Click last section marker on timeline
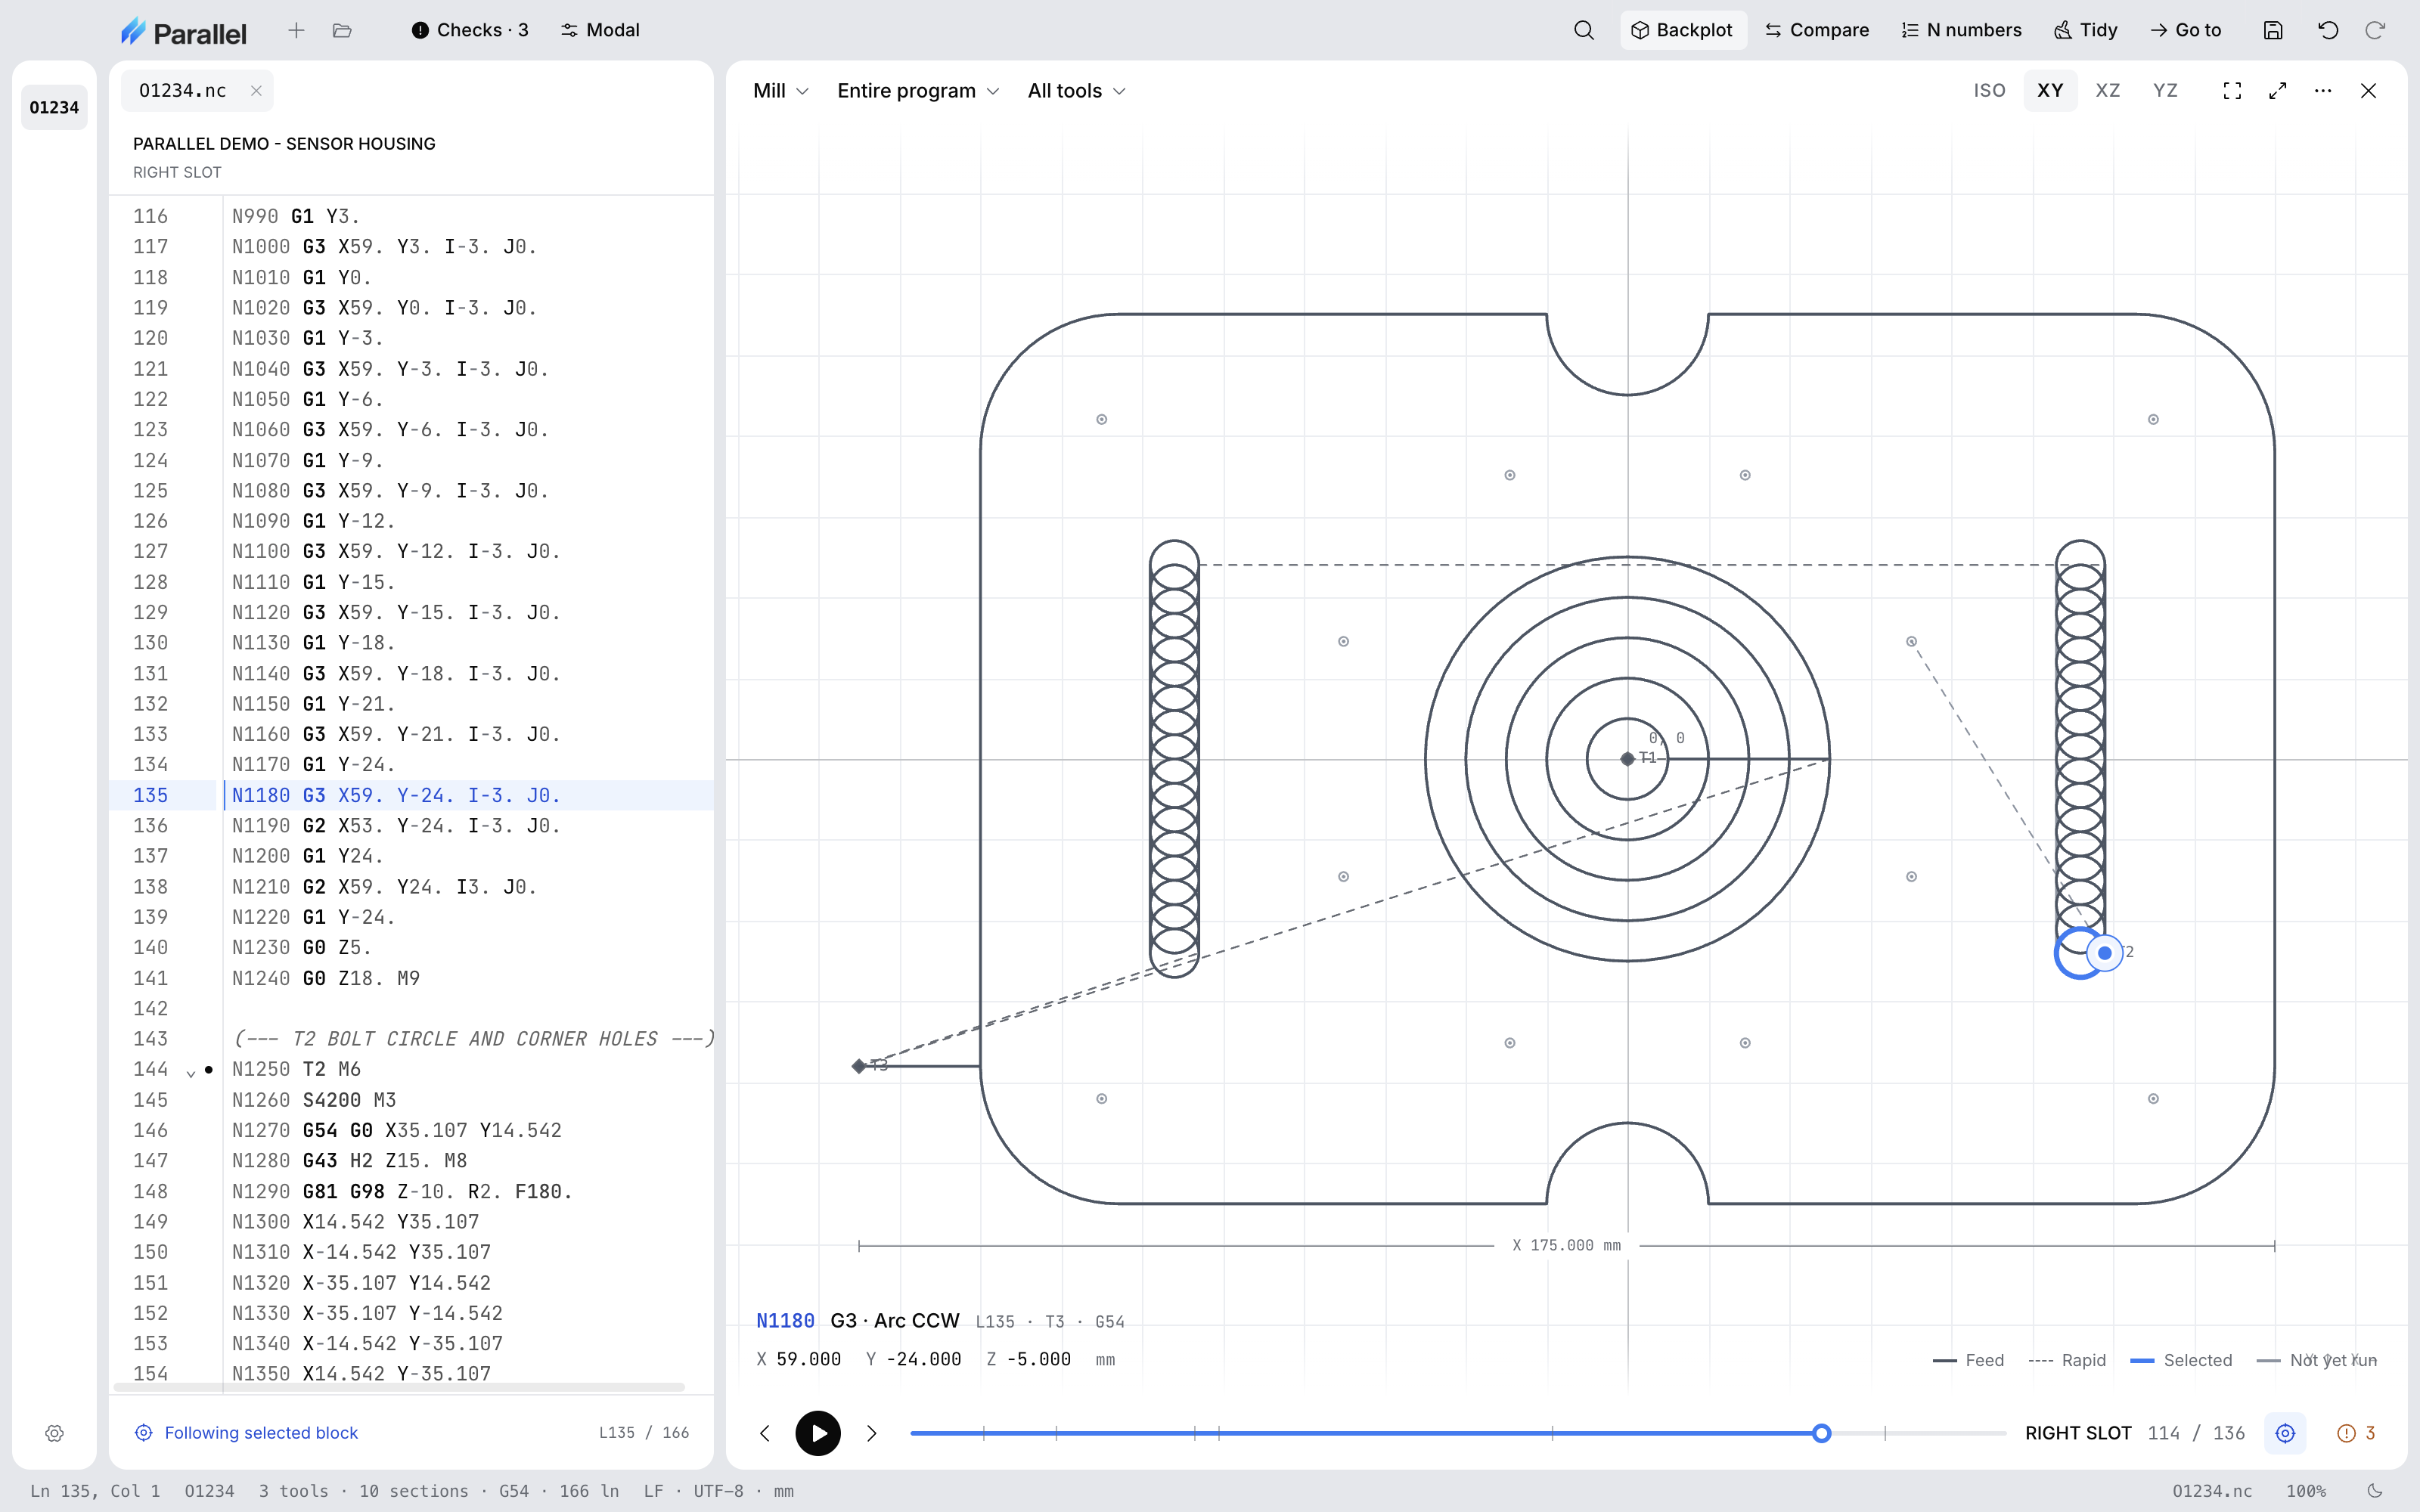 coord(1885,1433)
